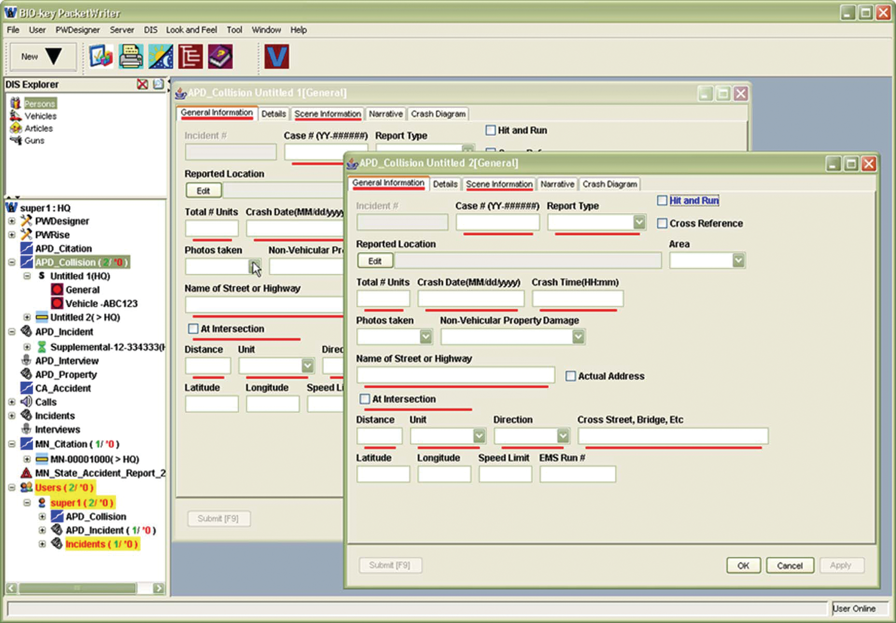Open the Photos taken dropdown
This screenshot has width=896, height=623.
click(x=425, y=337)
